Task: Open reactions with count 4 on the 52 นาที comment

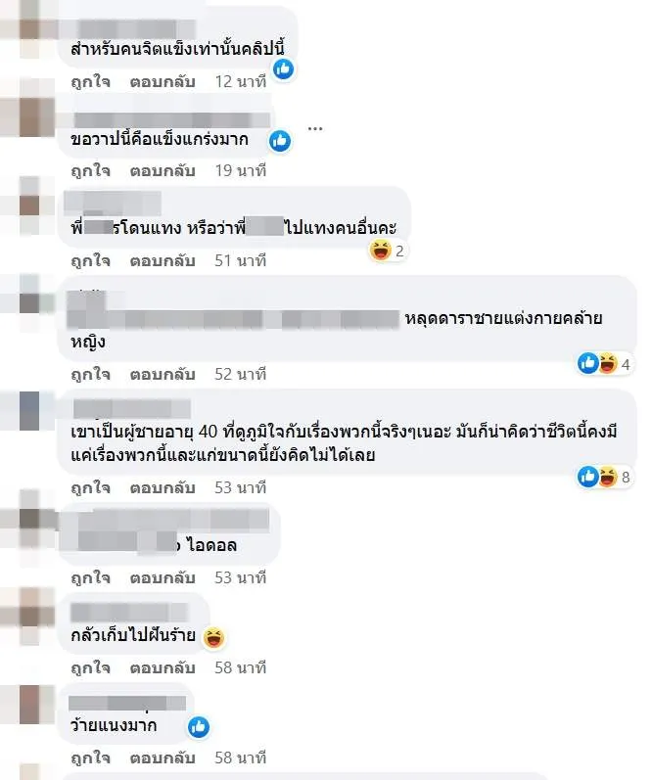Action: click(604, 364)
